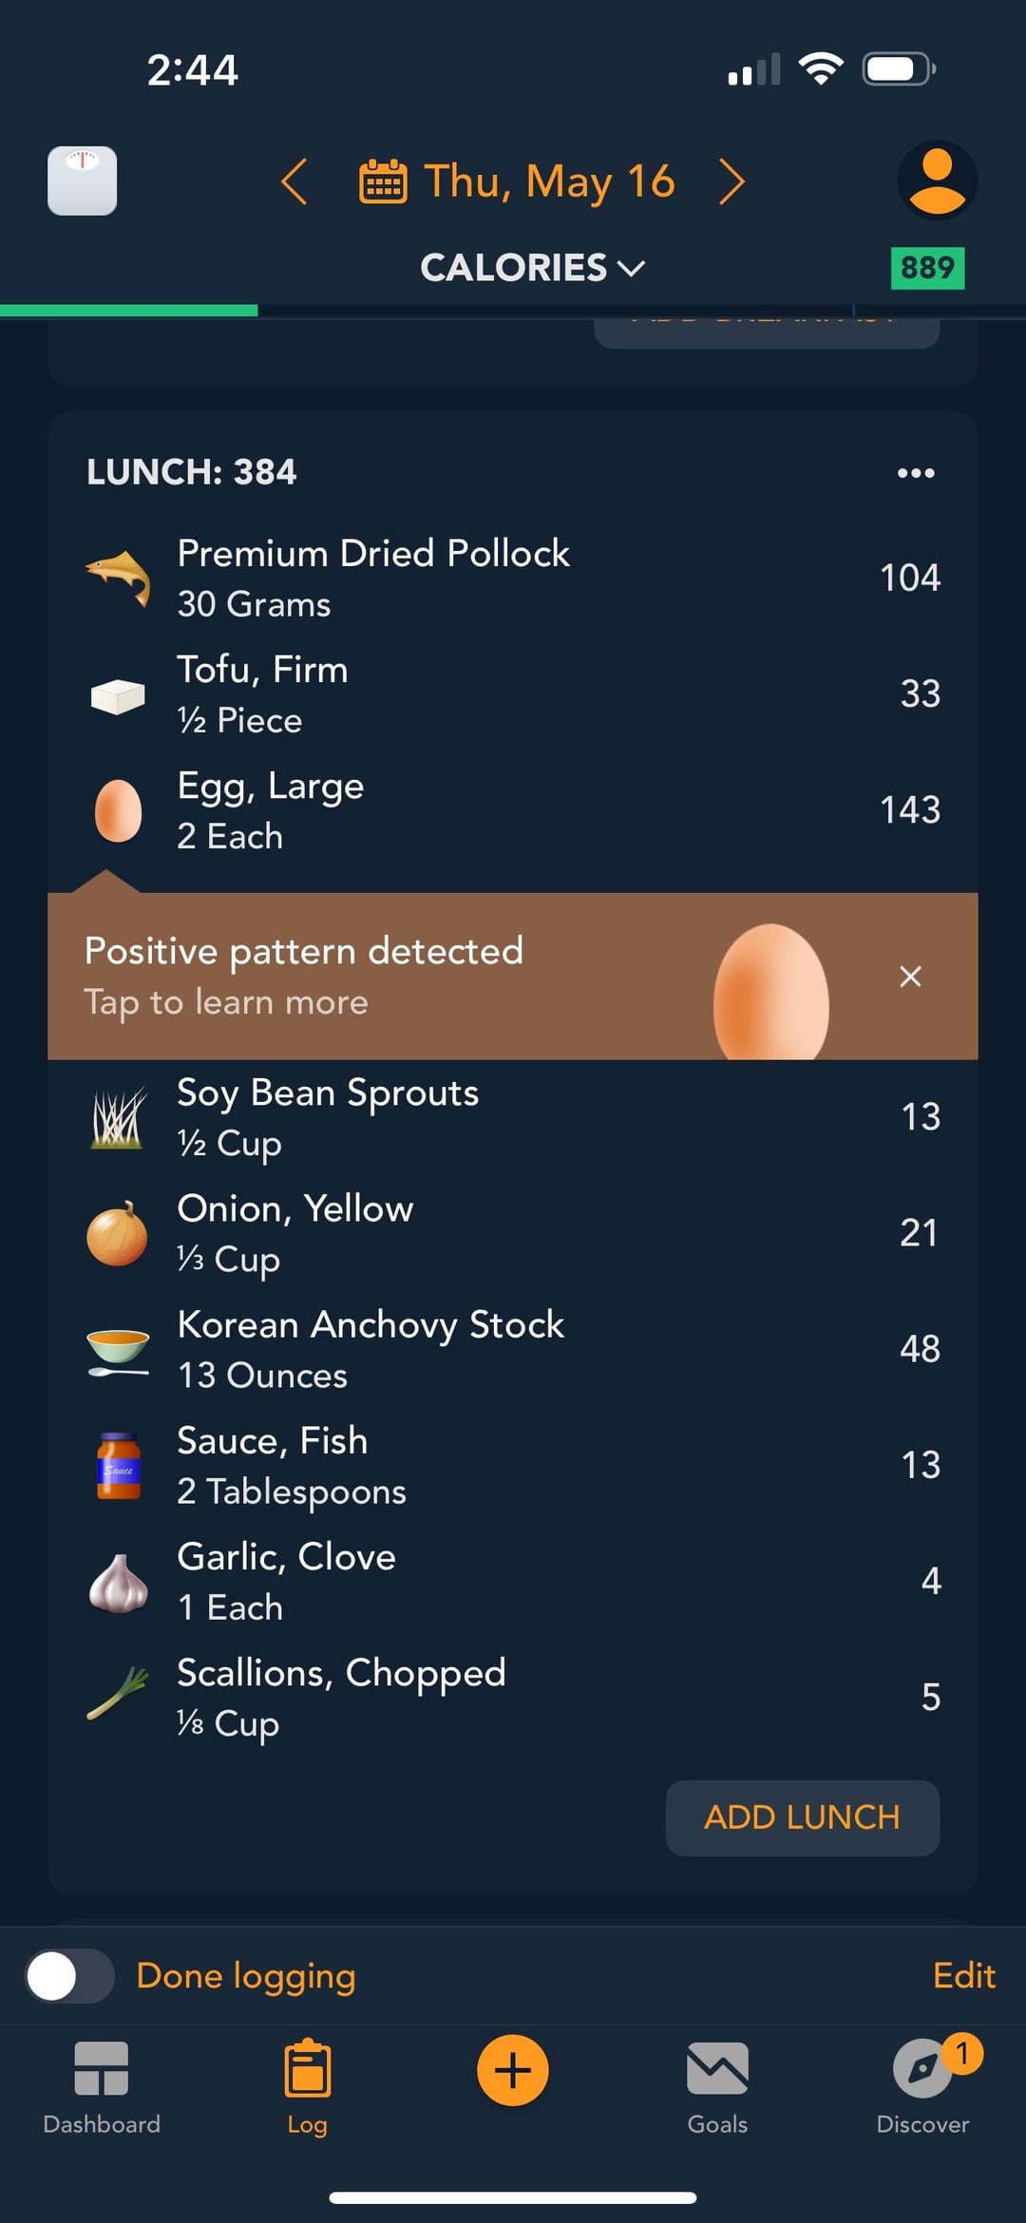The height and width of the screenshot is (2223, 1026).
Task: Tap the green calorie progress bar
Action: pos(129,311)
